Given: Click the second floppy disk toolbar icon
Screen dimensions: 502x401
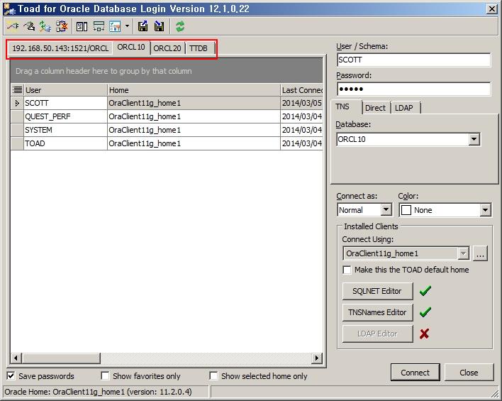Looking at the screenshot, I should pos(160,26).
